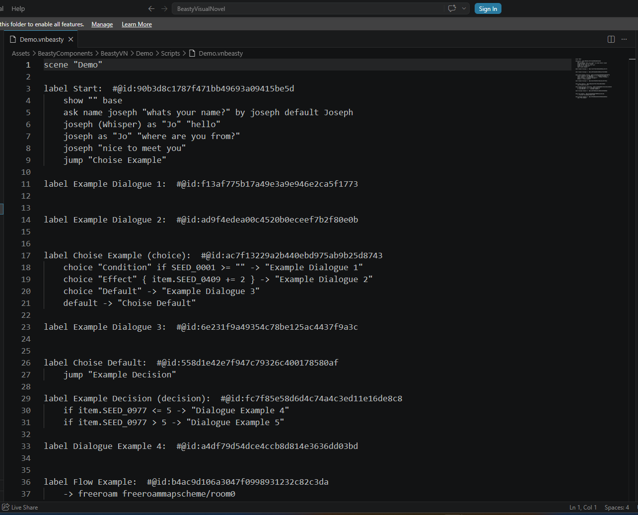This screenshot has height=515, width=638.
Task: Click 'label Dialogue Example 4:' line
Action: tap(201, 446)
